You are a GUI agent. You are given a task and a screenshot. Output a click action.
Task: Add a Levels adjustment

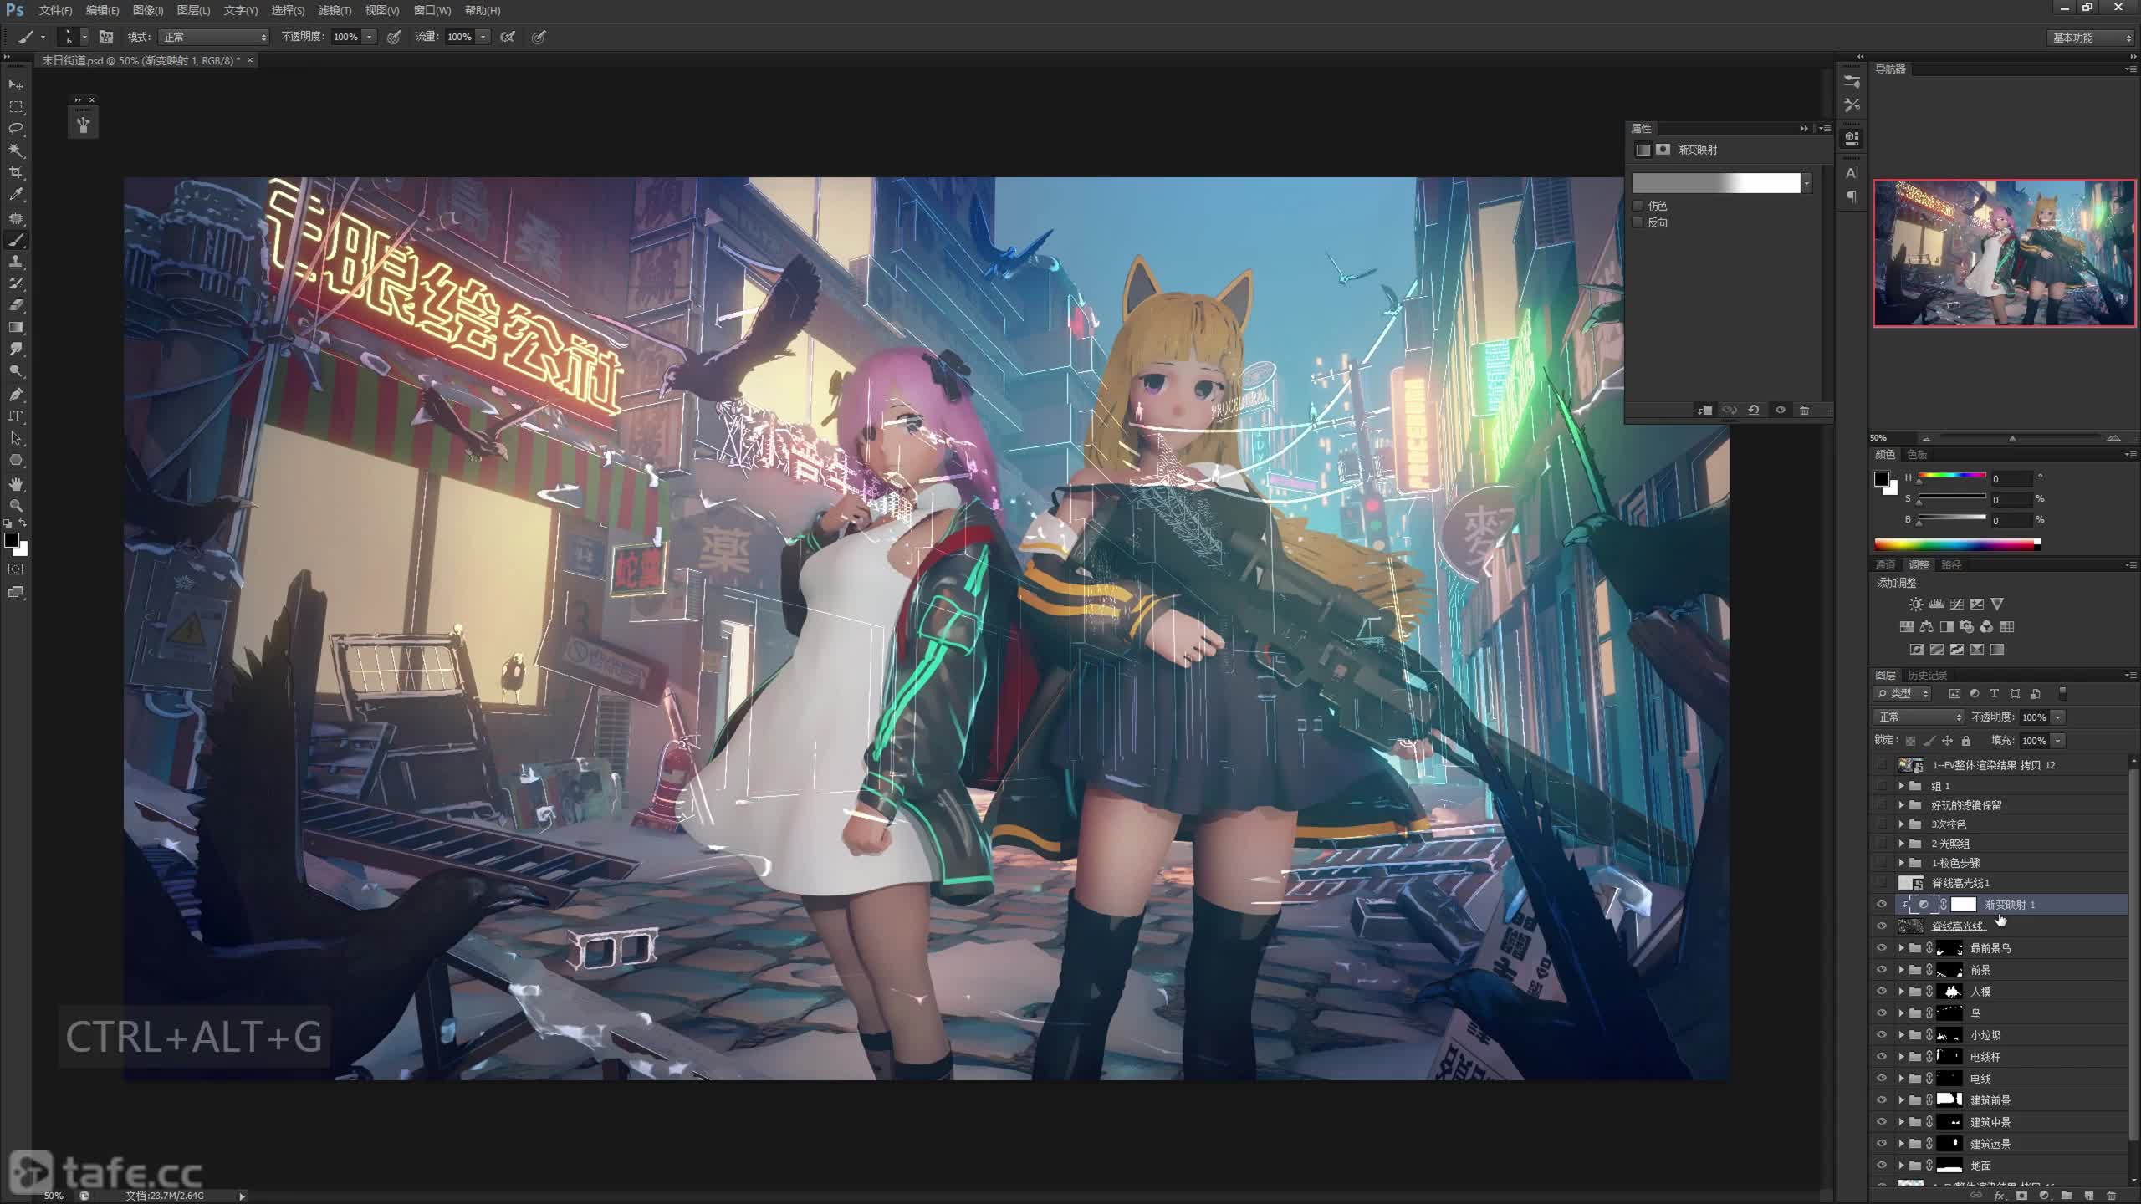[x=1936, y=604]
